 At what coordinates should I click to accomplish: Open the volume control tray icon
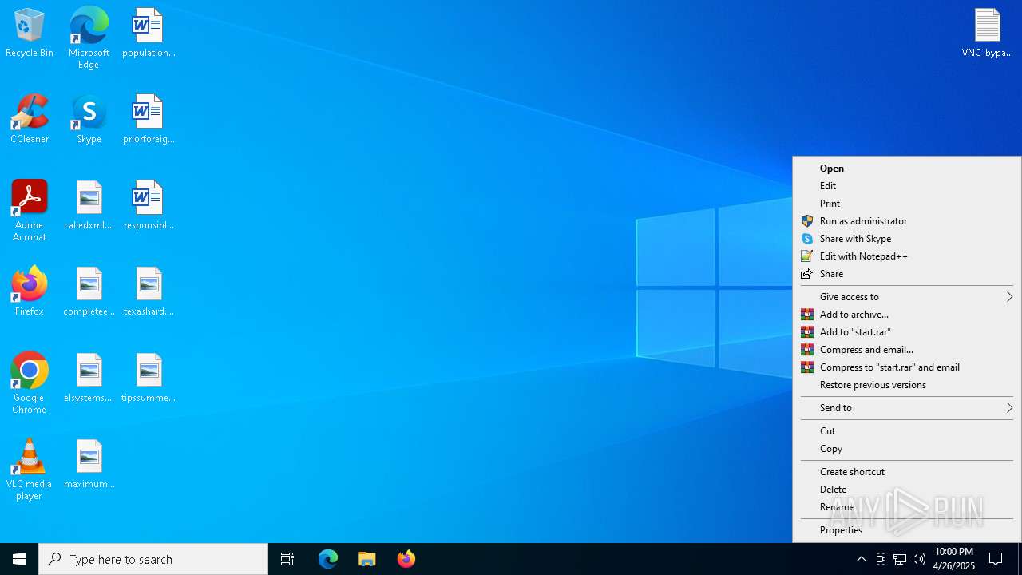tap(919, 559)
